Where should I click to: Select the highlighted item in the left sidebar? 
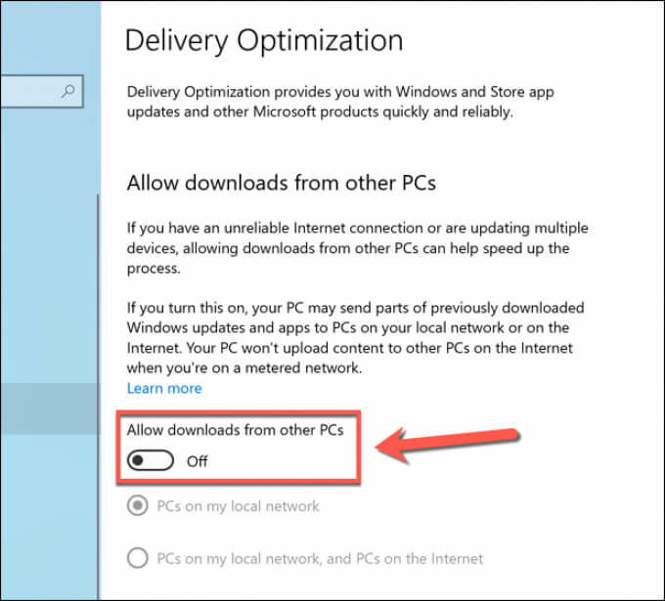49,408
